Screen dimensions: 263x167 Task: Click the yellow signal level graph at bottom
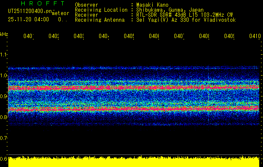tap(134, 162)
